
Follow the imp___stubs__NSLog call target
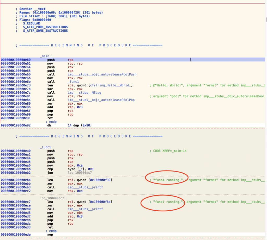(x=84, y=92)
